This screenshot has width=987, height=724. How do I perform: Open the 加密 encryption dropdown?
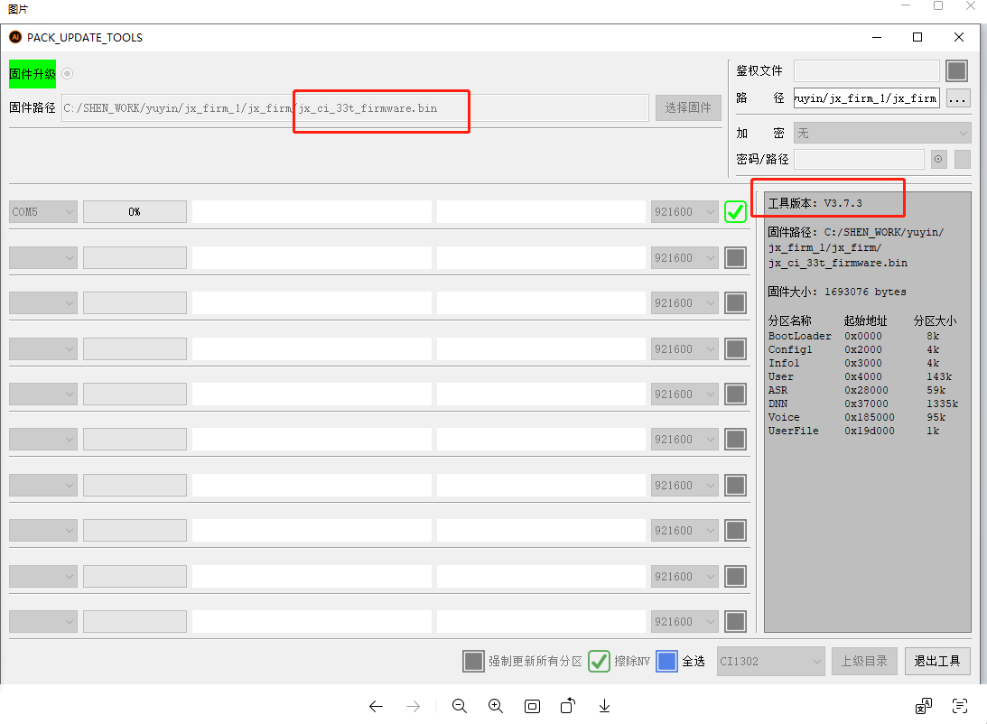pyautogui.click(x=881, y=133)
